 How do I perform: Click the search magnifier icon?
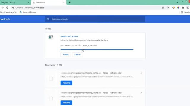point(48,19)
